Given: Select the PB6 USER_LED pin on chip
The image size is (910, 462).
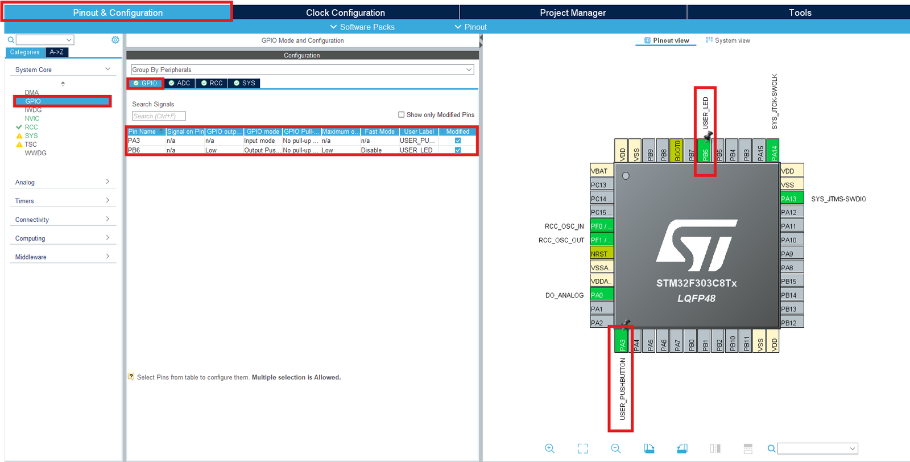Looking at the screenshot, I should [705, 151].
